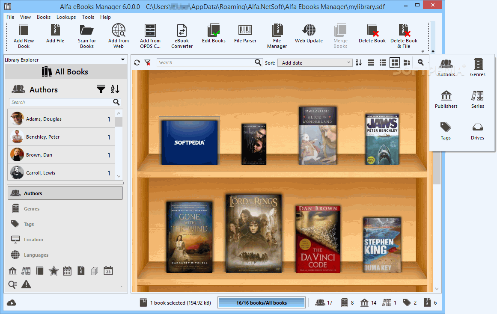Run Web Update from toolbar
This screenshot has height=314, width=497.
tap(309, 33)
